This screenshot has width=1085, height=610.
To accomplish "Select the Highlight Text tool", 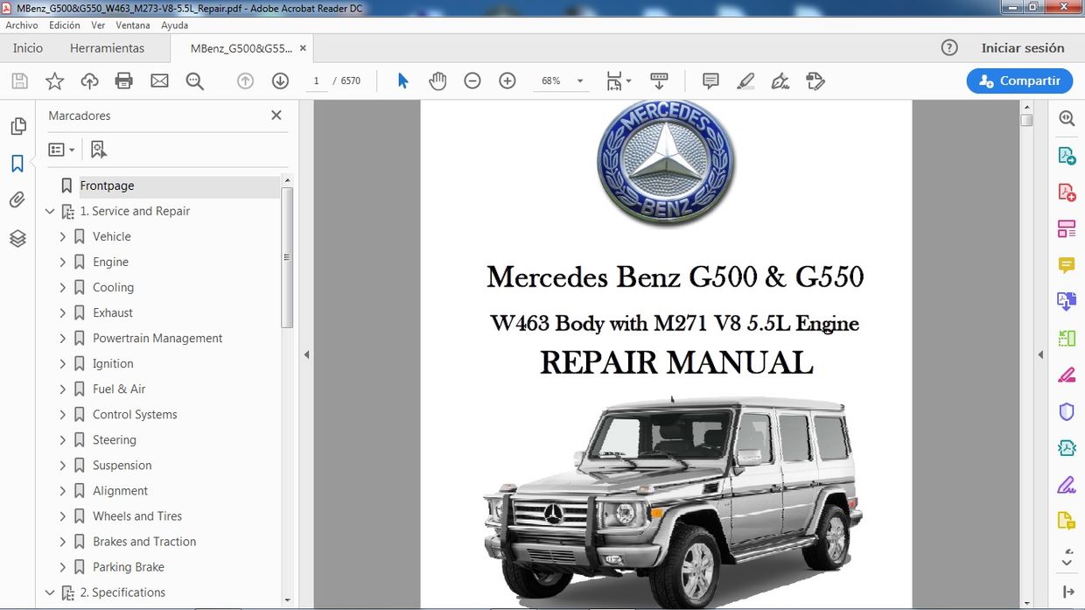I will [x=745, y=81].
